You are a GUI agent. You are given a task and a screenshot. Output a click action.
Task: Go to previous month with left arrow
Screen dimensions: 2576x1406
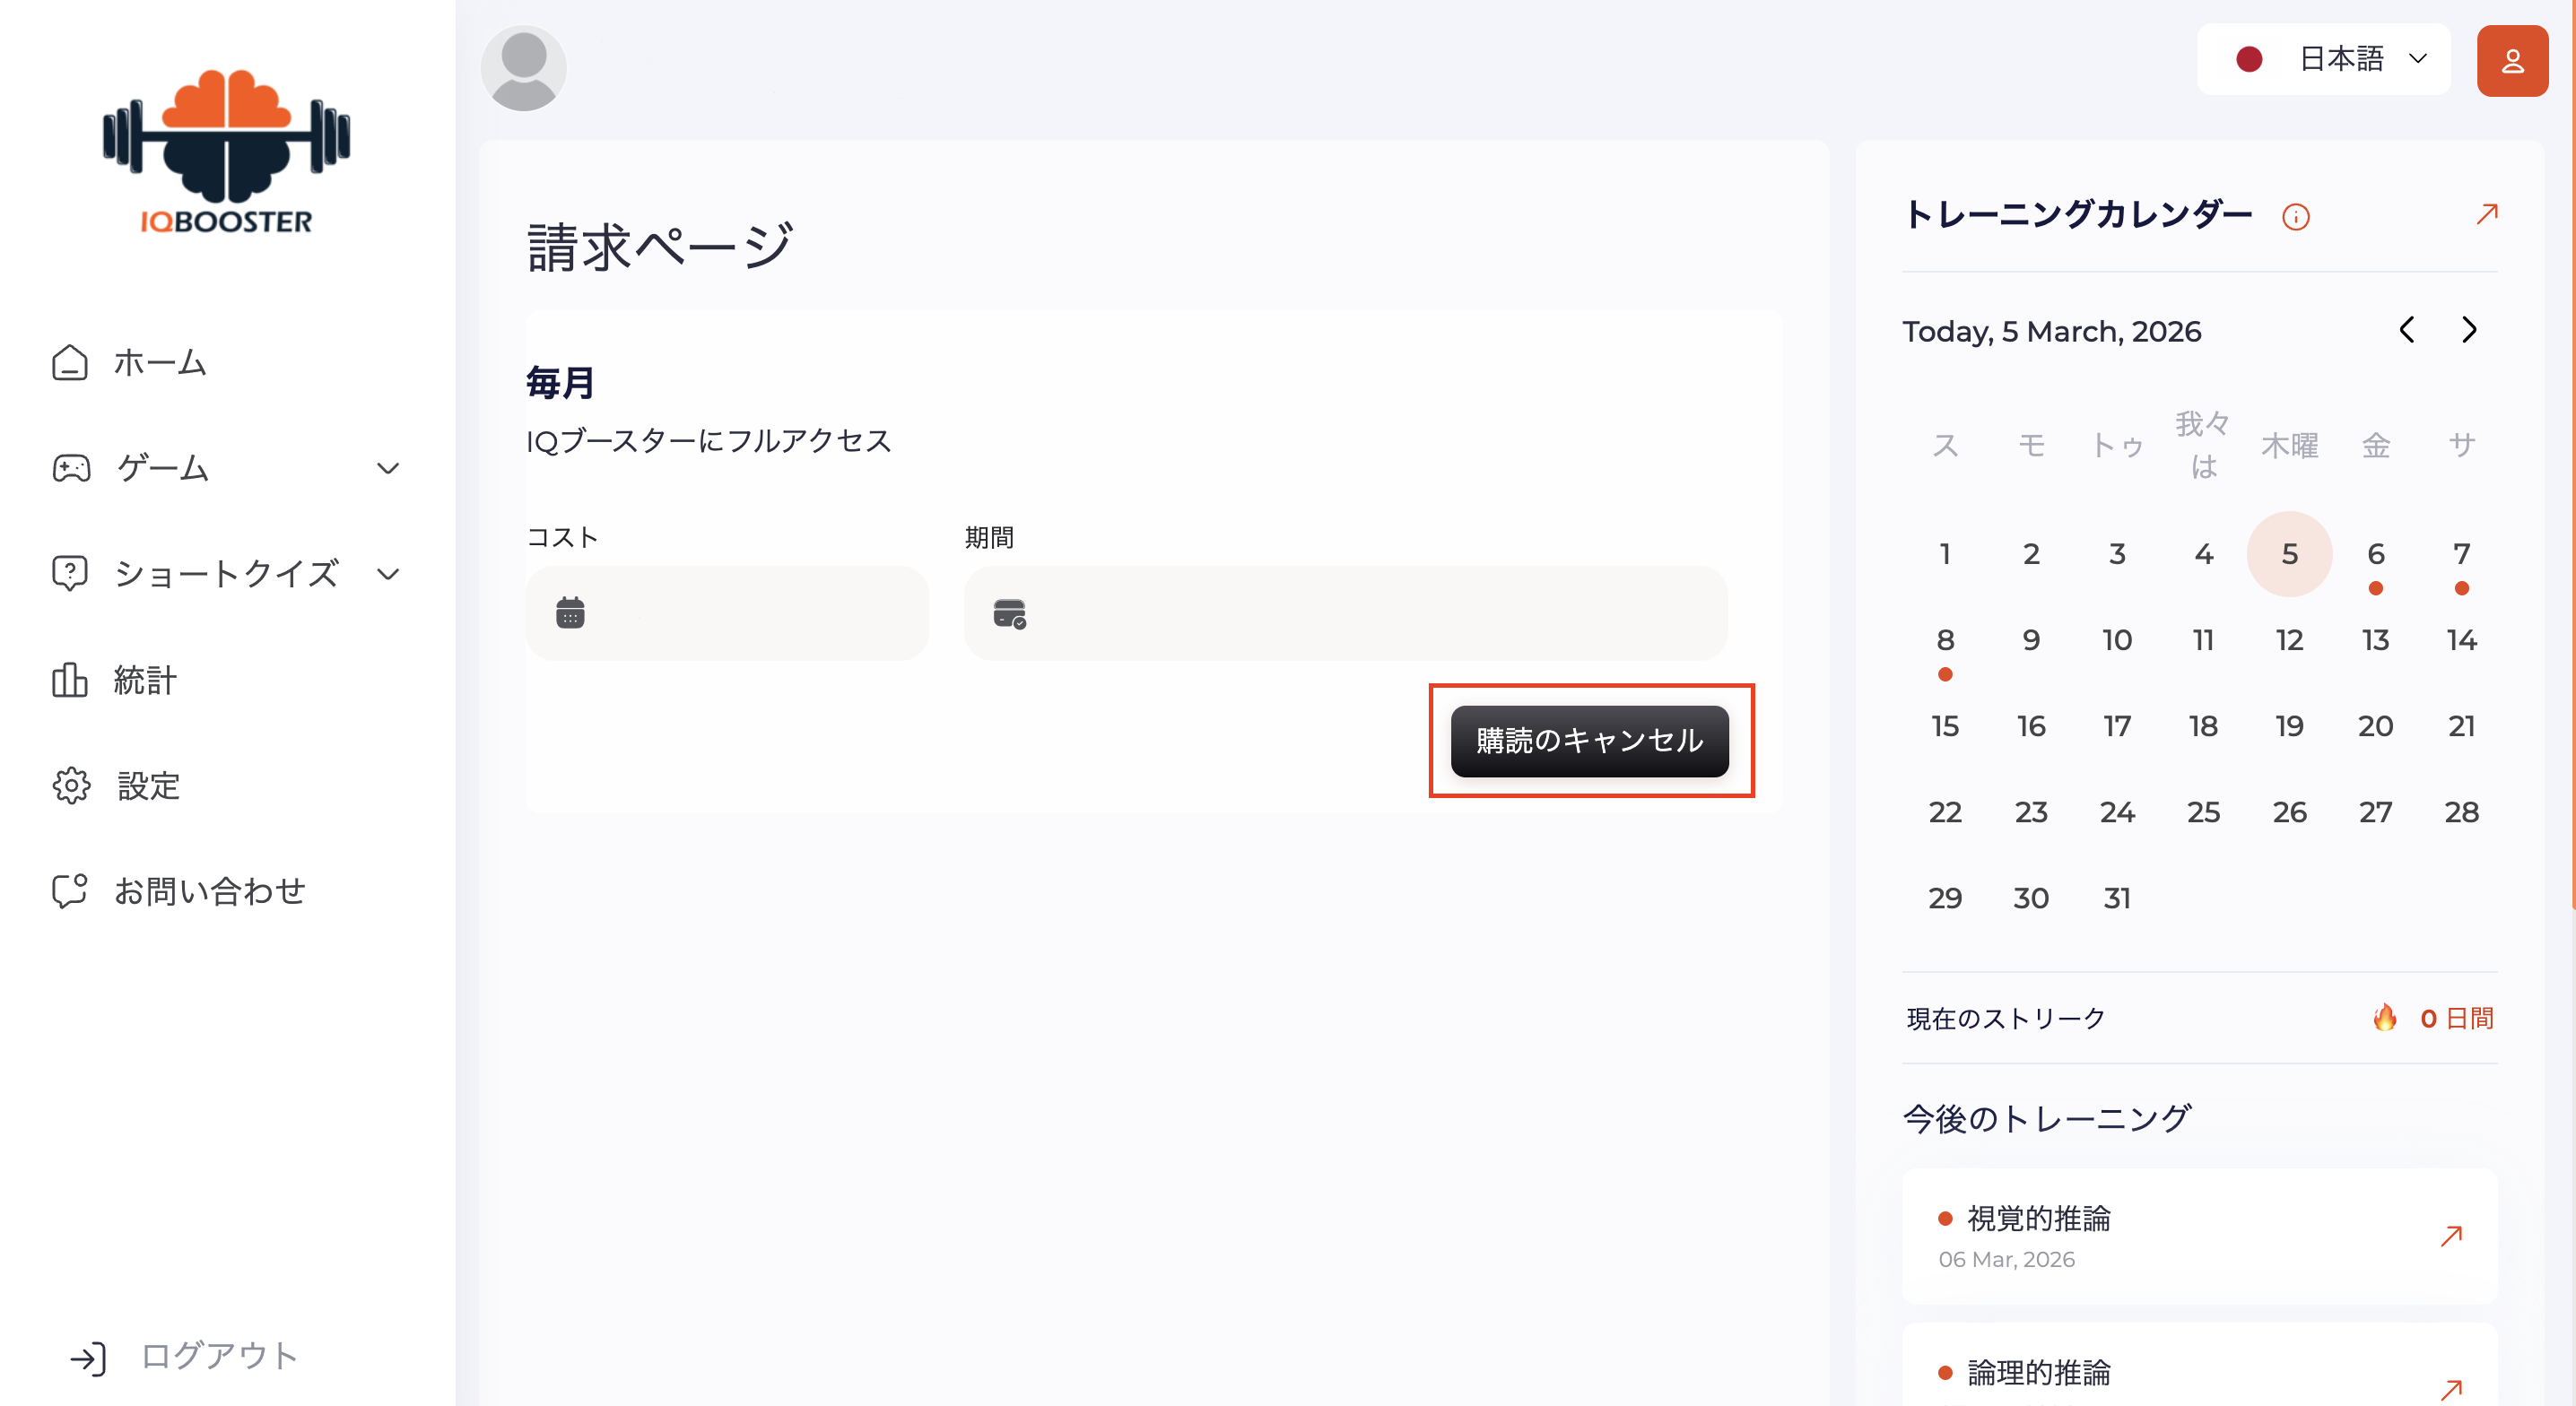pos(2409,330)
